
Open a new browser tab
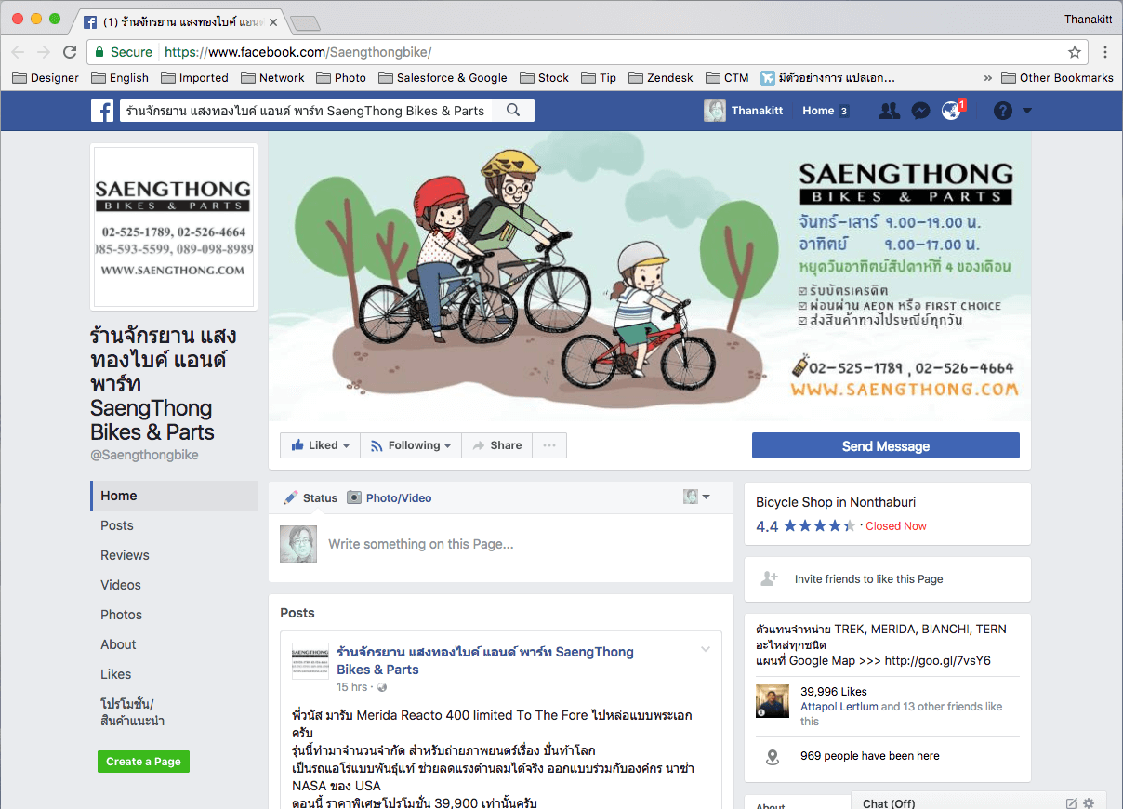pyautogui.click(x=305, y=22)
